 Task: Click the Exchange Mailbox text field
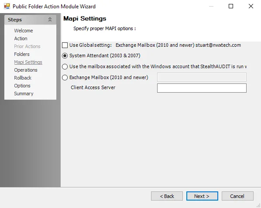(202, 77)
